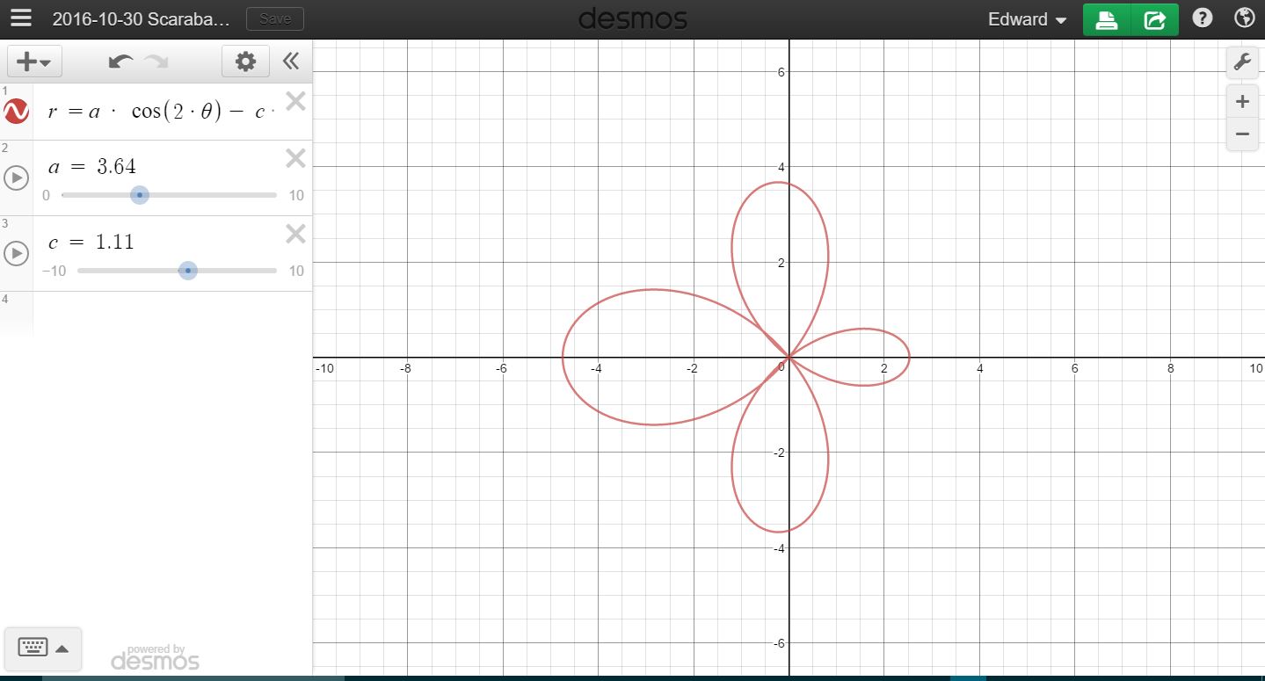1265x681 pixels.
Task: Delete the c slider expression with X
Action: coord(295,234)
